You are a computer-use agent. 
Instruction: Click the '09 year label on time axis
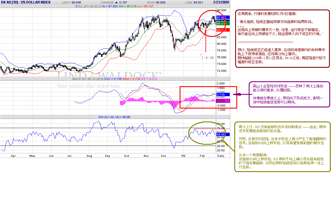click(x=183, y=156)
